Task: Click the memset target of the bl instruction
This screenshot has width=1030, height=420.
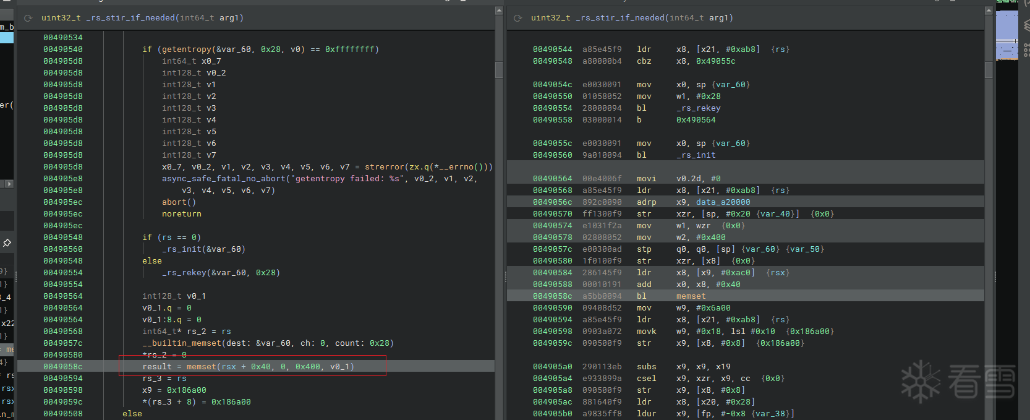Action: point(691,296)
